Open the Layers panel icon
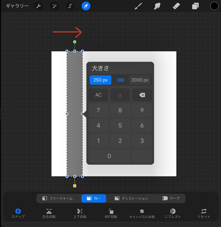The height and width of the screenshot is (227, 221). 195,6
